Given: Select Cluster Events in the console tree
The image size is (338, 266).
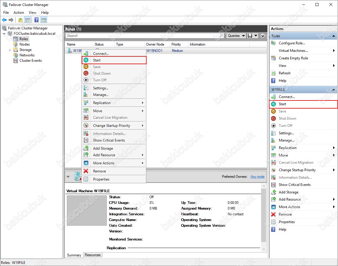Looking at the screenshot, I should [31, 61].
